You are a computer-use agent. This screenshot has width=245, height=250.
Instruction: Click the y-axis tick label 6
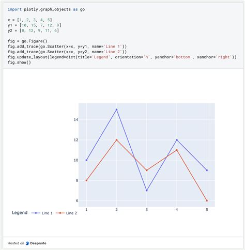point(77,200)
